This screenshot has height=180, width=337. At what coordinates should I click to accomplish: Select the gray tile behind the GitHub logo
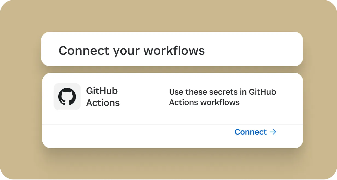67,97
